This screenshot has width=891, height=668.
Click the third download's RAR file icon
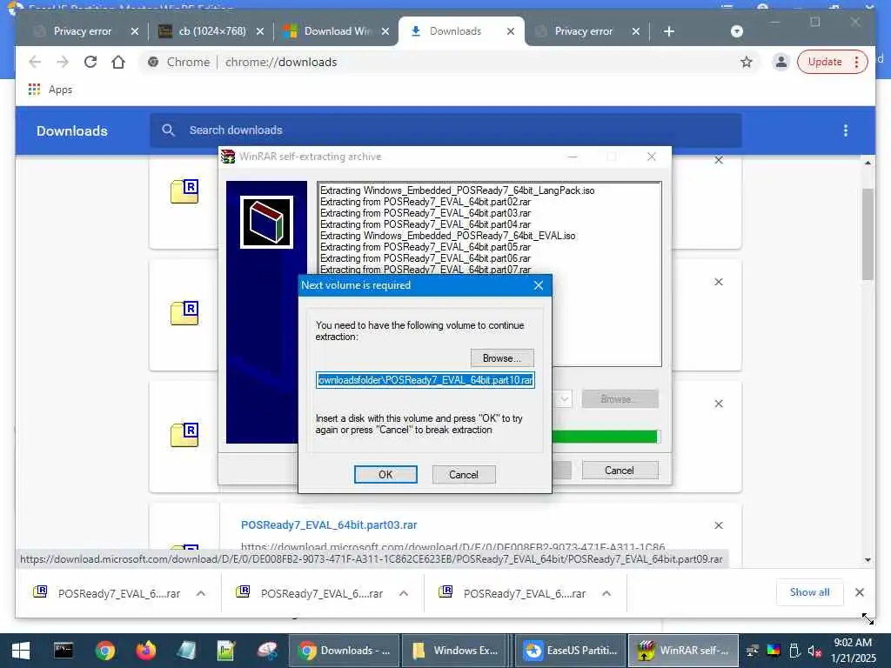click(x=184, y=435)
